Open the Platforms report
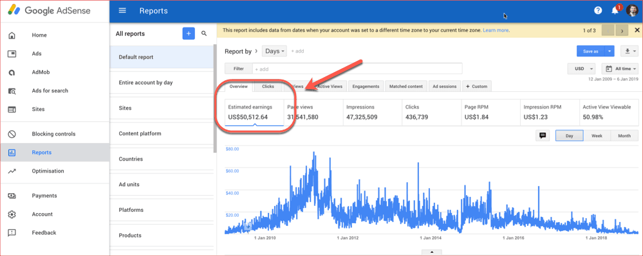Image resolution: width=643 pixels, height=256 pixels. click(x=162, y=210)
